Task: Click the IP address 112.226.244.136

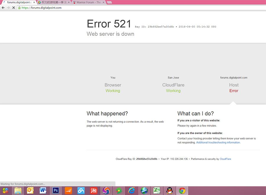Action: pos(179,159)
